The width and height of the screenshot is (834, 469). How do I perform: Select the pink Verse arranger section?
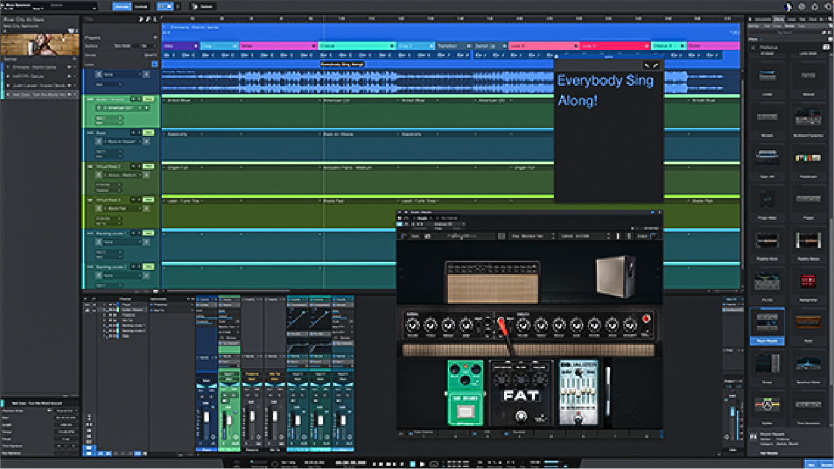coord(278,46)
